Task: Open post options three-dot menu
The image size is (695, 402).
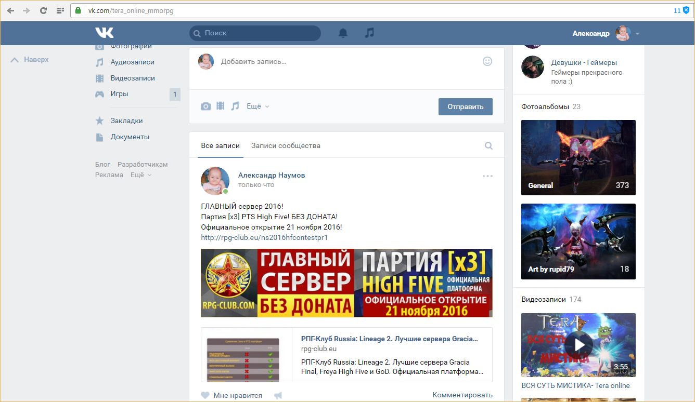Action: click(487, 176)
